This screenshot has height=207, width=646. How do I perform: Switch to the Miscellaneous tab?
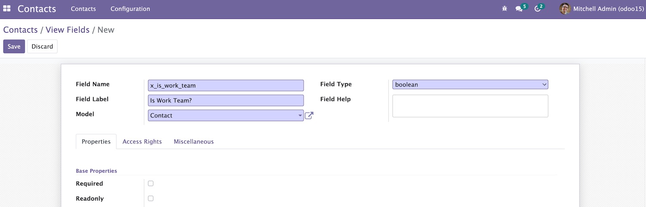coord(194,141)
